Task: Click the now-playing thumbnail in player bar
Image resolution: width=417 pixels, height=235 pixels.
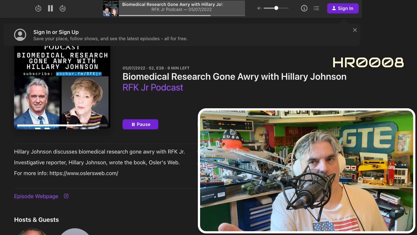Action: pos(111,8)
